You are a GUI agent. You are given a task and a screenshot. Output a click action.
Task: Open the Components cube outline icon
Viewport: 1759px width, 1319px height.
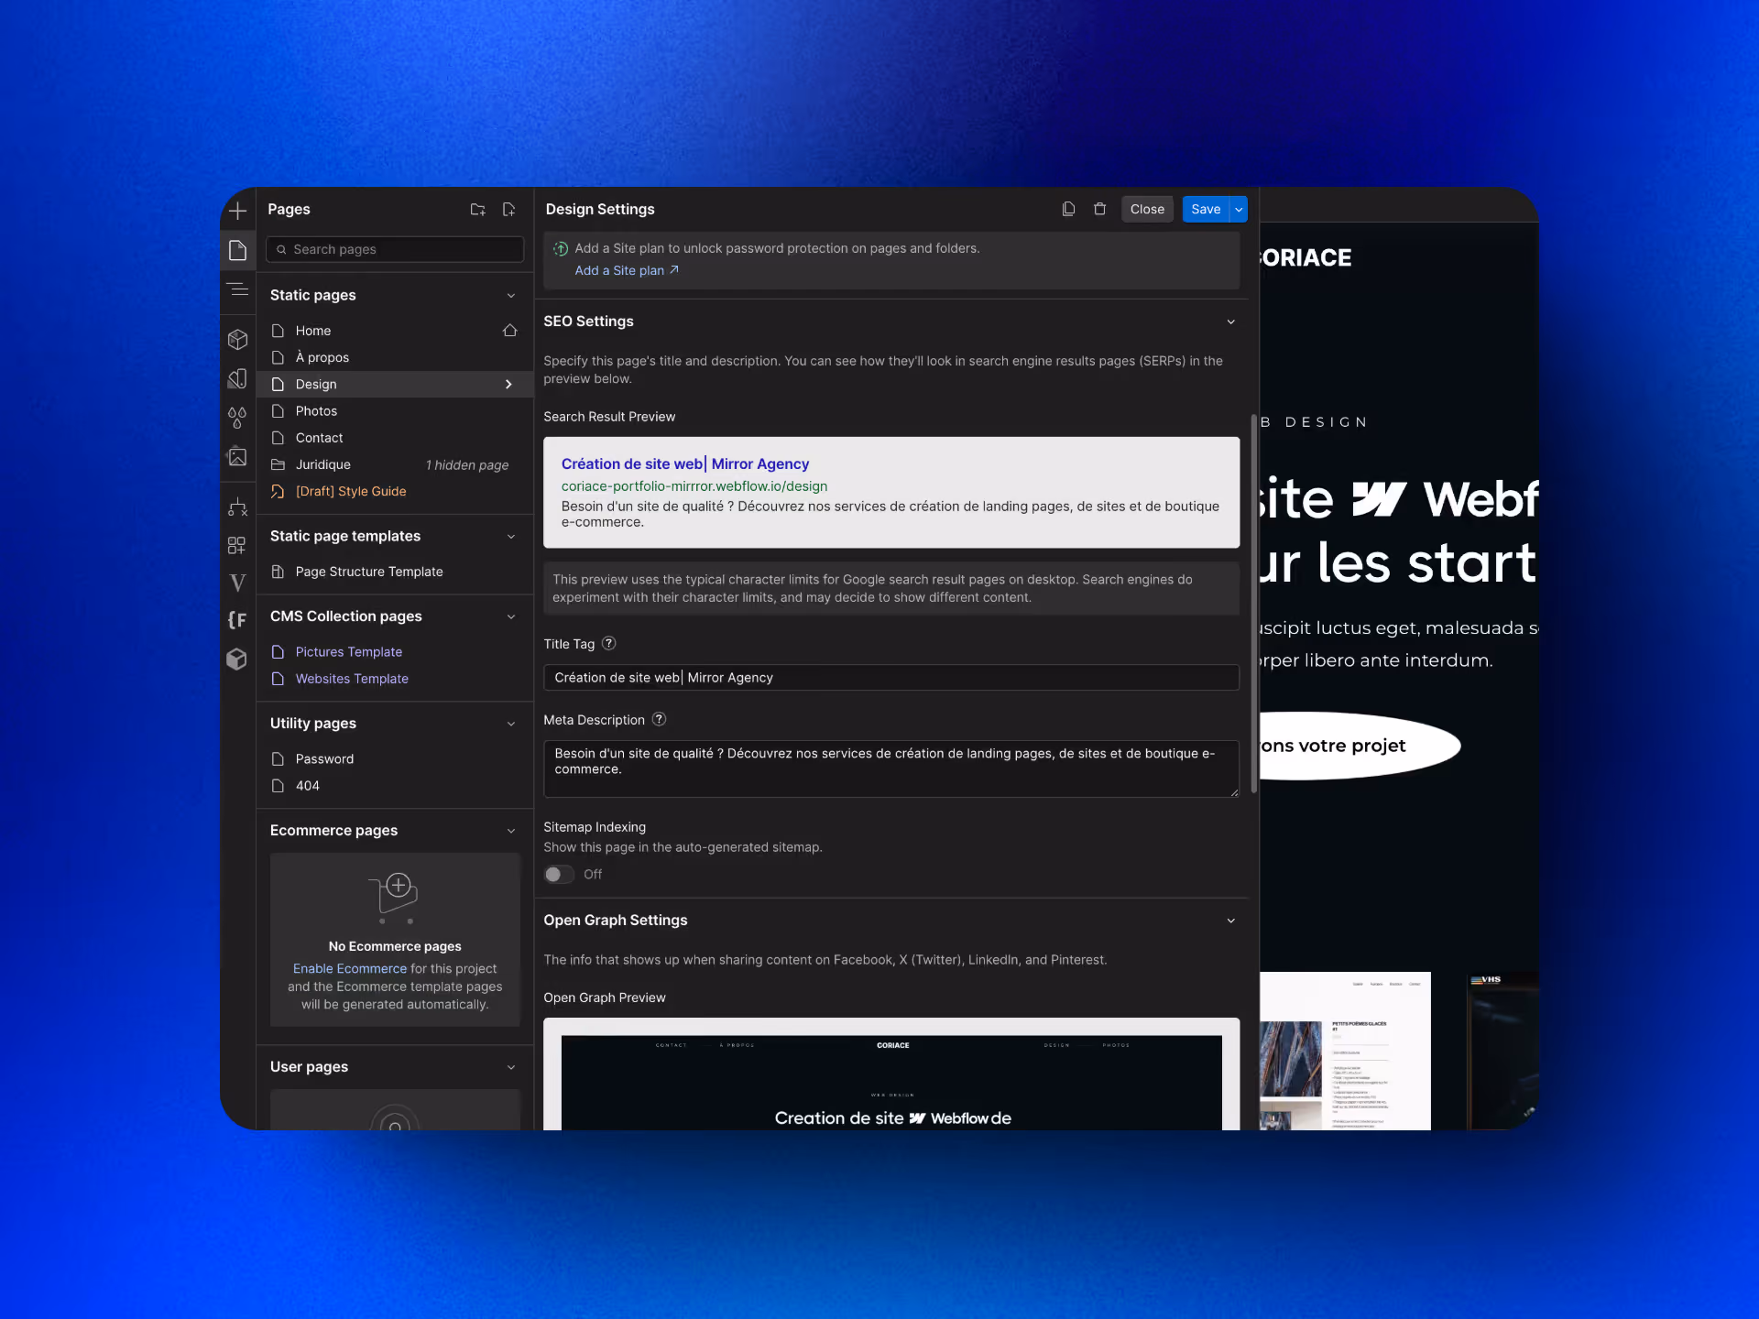pos(237,339)
